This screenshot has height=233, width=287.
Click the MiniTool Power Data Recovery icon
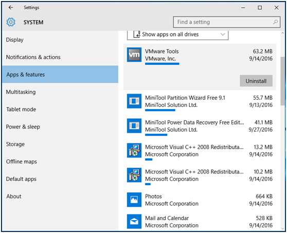134,126
